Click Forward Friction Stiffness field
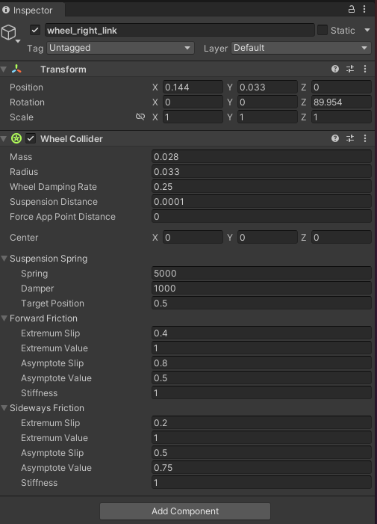 tap(261, 392)
